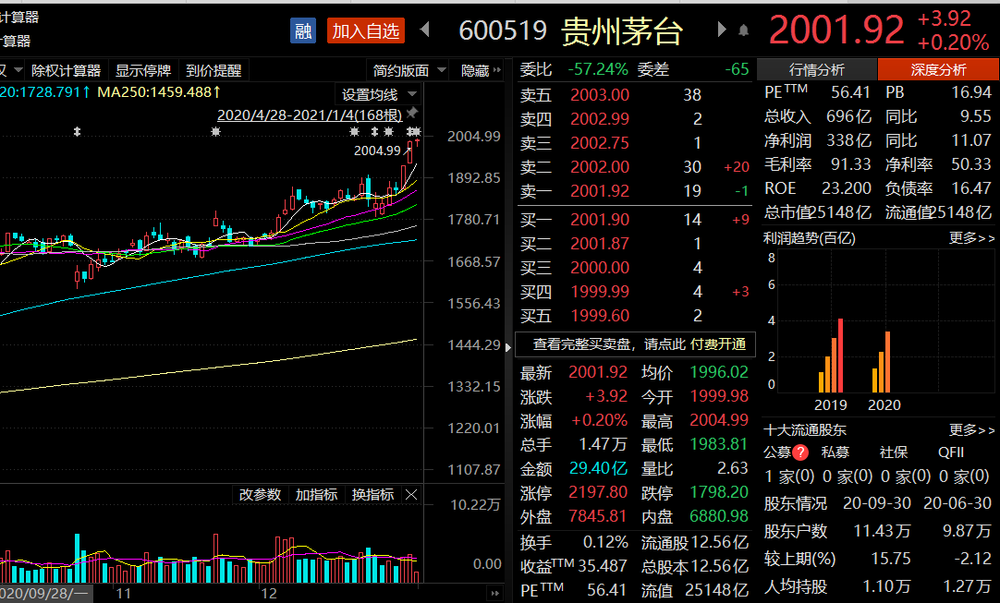Click the stock code 600519

click(x=503, y=30)
